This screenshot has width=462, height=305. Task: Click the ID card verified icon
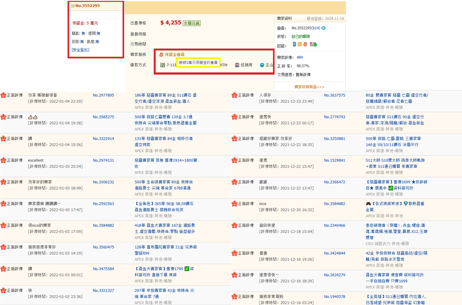point(313,44)
